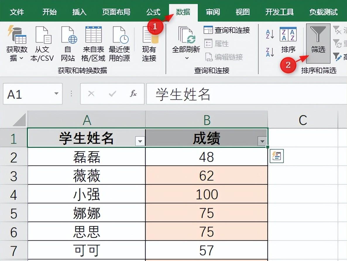
Task: Select column C header
Action: coord(303,120)
